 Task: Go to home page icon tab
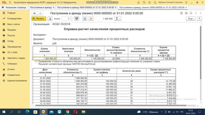point(3,7)
